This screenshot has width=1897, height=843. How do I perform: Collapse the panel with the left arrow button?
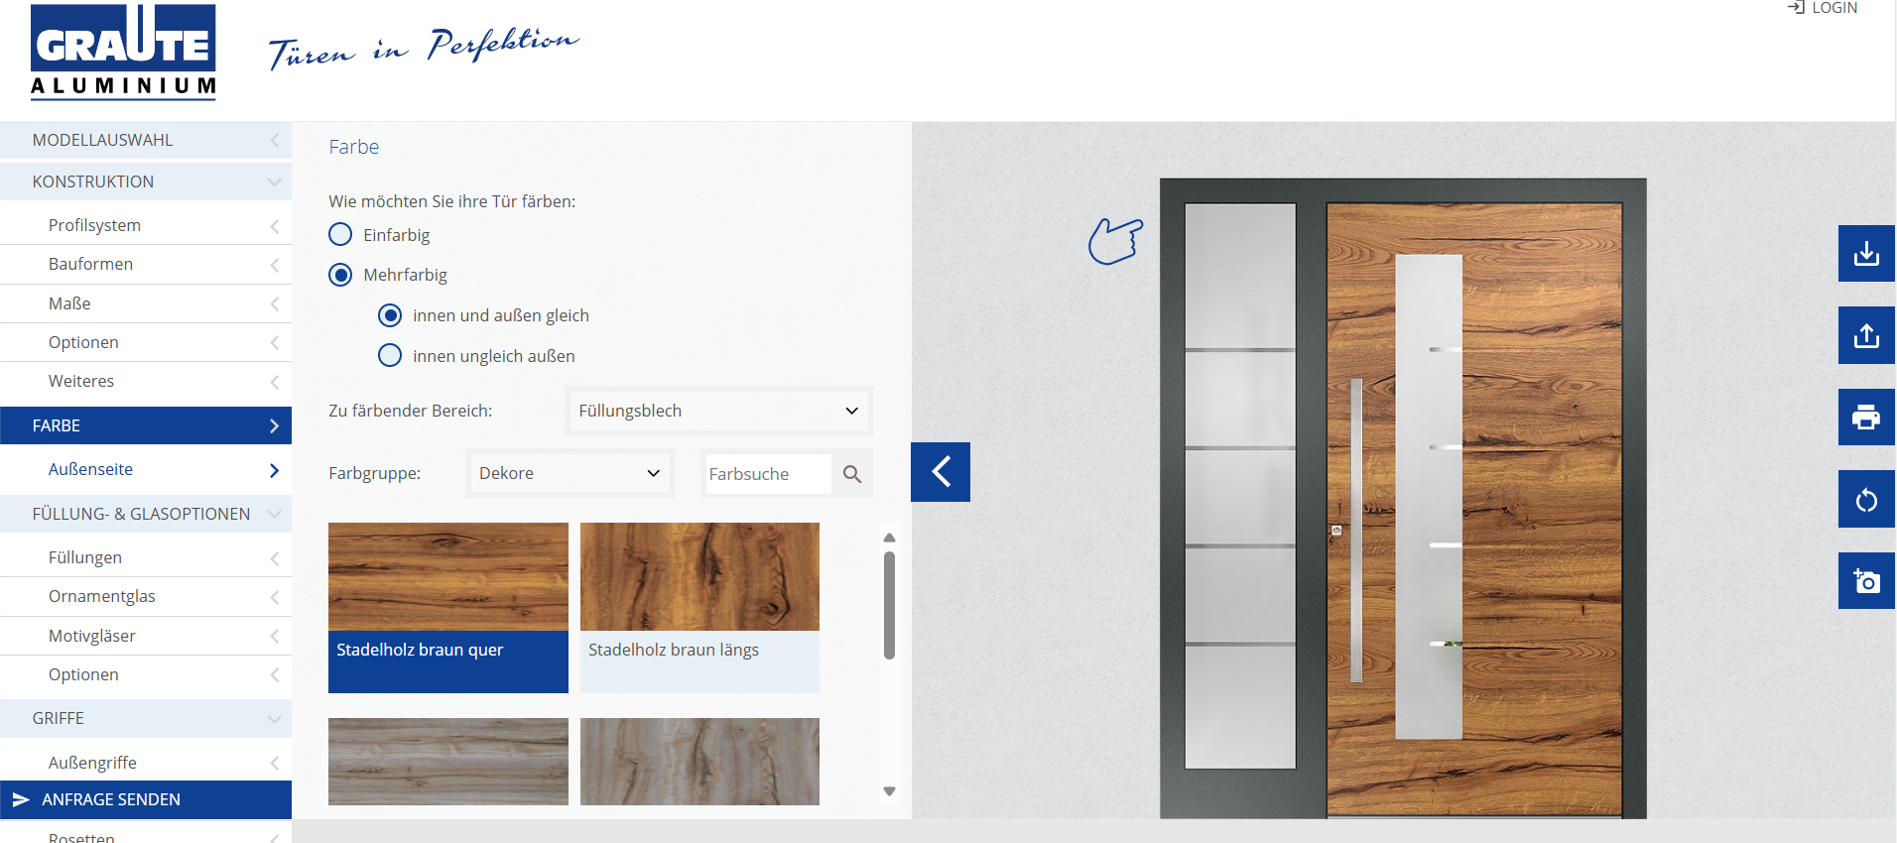click(x=941, y=472)
